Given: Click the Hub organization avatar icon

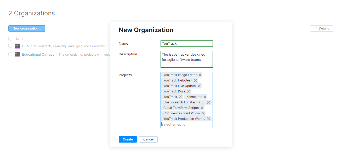Looking at the screenshot, I should [x=17, y=46].
